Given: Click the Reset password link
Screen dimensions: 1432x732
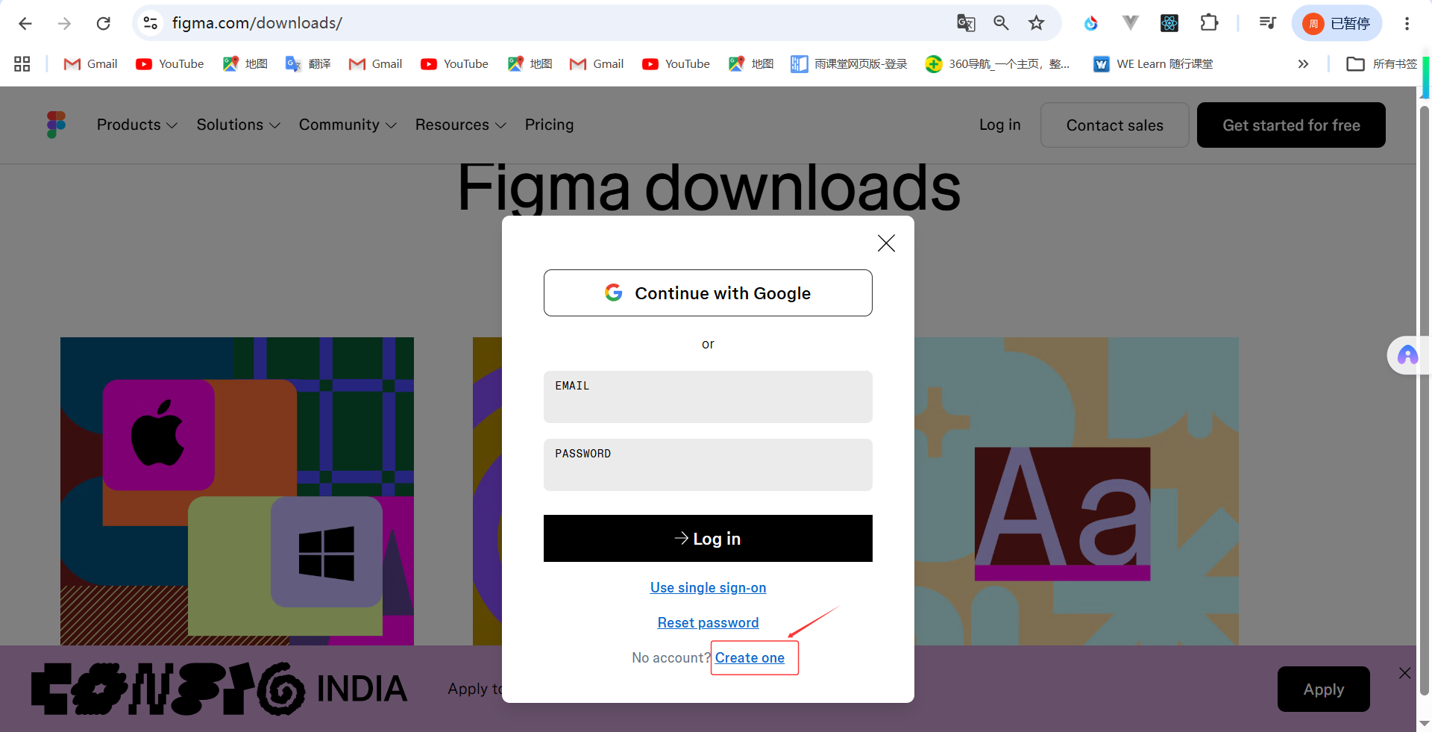Looking at the screenshot, I should [708, 622].
